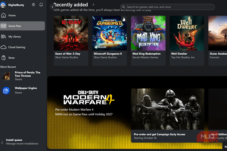Click the Most Recent section label
Screen dimensions: 227x151
point(8,67)
